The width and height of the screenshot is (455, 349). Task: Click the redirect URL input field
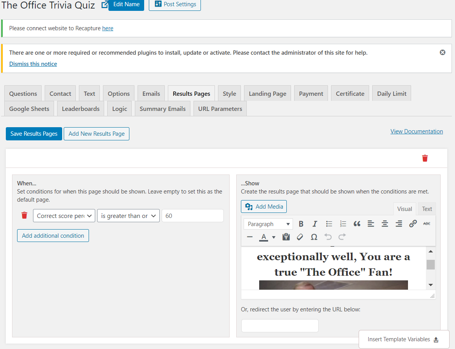click(x=280, y=326)
